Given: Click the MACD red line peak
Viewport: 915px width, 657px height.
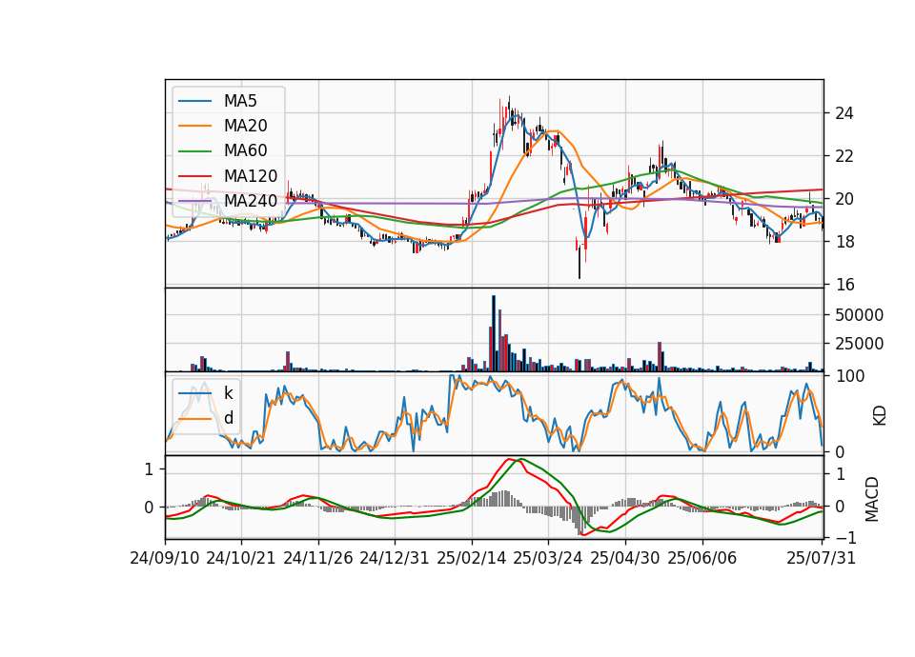Looking at the screenshot, I should 509,459.
